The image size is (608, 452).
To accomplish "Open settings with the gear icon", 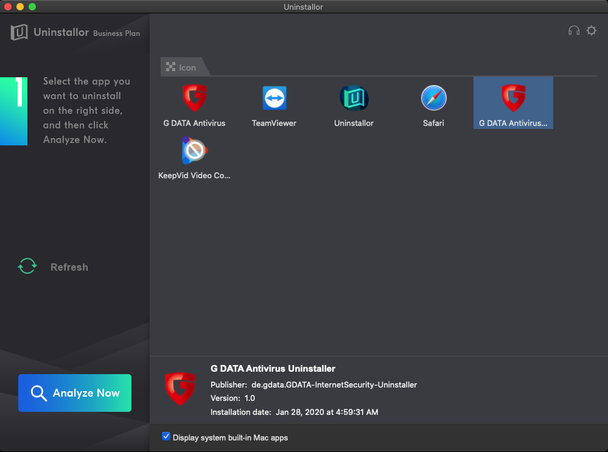I will tap(592, 30).
